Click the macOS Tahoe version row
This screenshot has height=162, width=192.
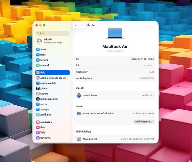(x=115, y=95)
